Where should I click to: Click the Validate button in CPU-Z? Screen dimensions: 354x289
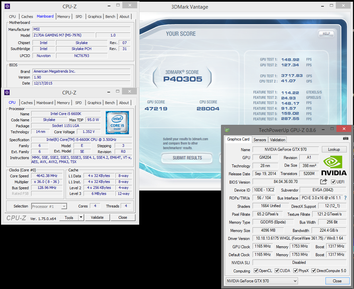[x=97, y=217]
